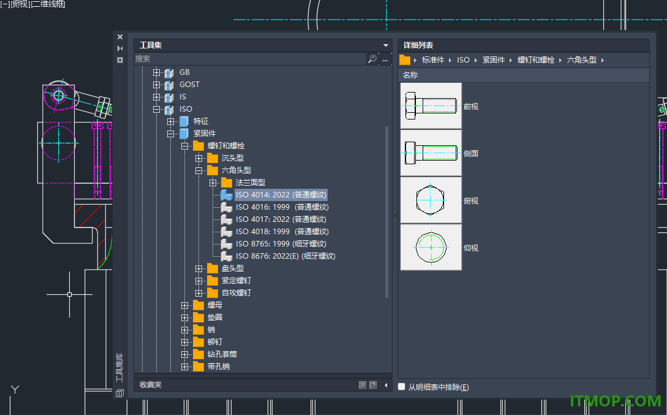
Task: Select the 铆钉 folder
Action: coord(215,342)
